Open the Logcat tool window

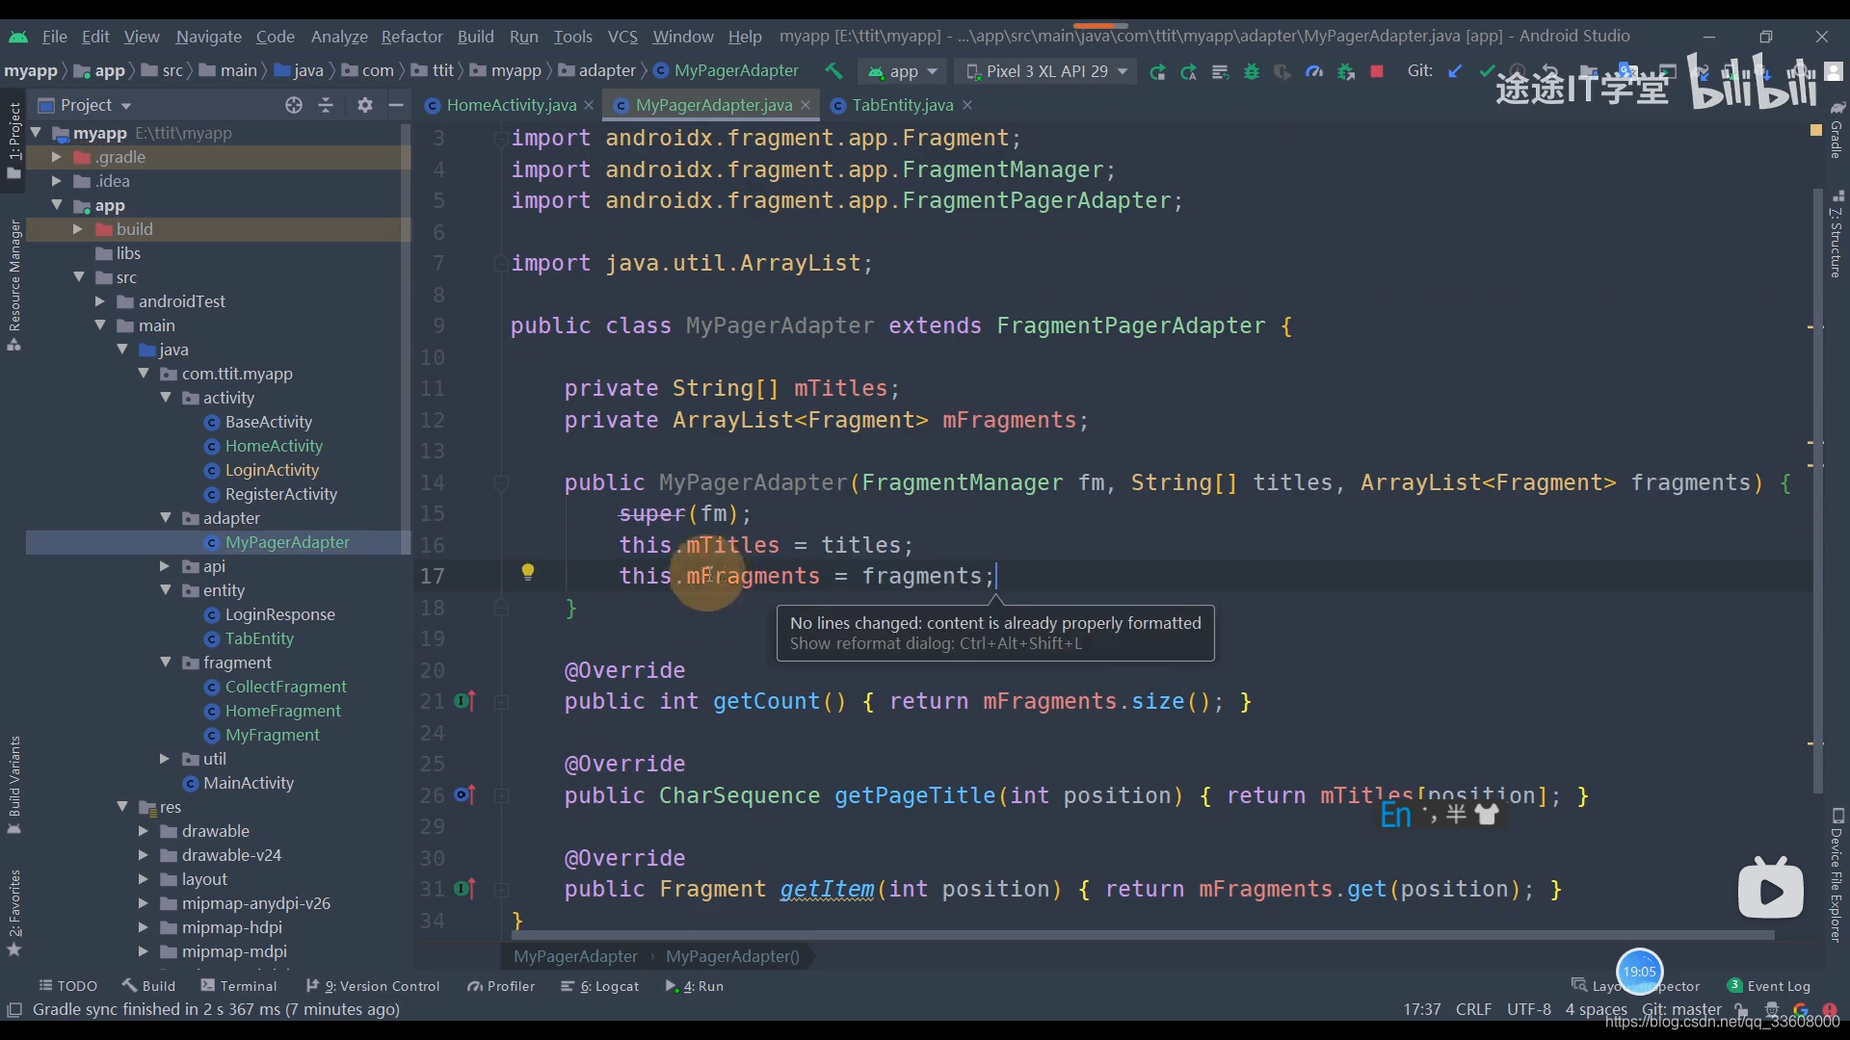click(599, 986)
